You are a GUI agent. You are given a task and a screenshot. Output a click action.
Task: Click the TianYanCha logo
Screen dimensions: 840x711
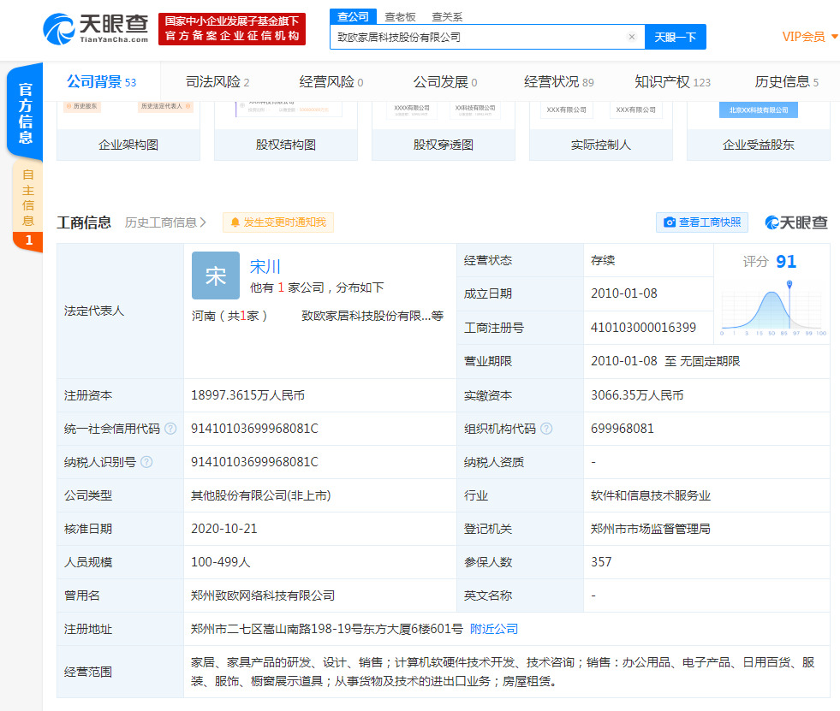95,29
